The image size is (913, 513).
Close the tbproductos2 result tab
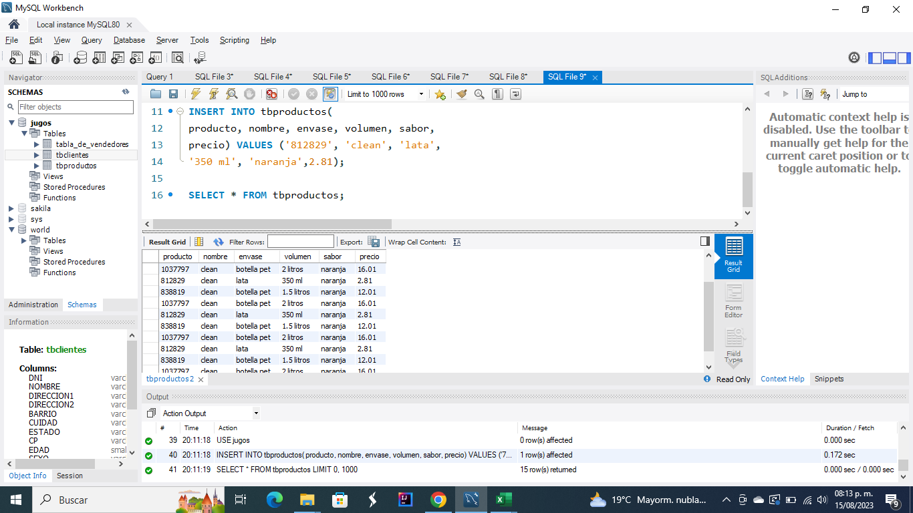(201, 379)
